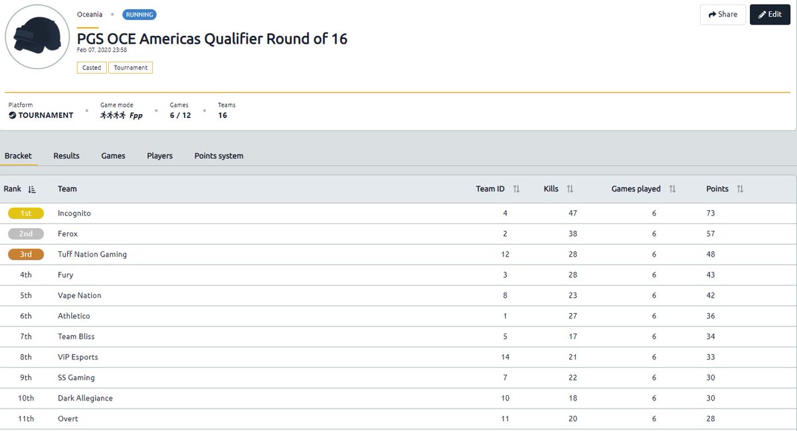Select team Vape Nation
Image resolution: width=797 pixels, height=431 pixels.
click(x=80, y=296)
